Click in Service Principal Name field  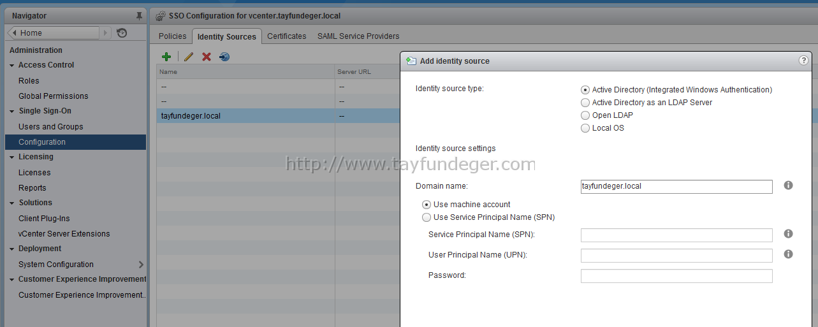[x=676, y=235]
